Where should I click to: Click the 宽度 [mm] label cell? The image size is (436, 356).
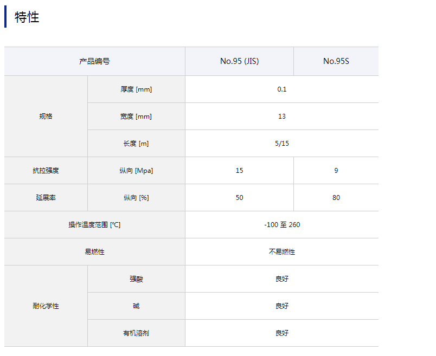pos(136,116)
